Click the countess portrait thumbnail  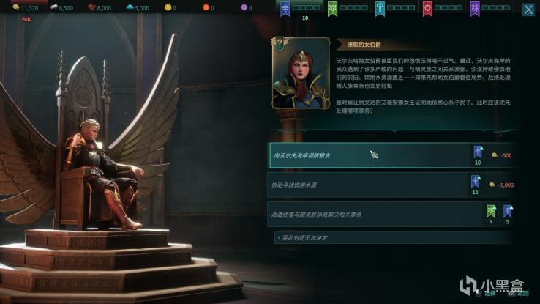(x=301, y=73)
